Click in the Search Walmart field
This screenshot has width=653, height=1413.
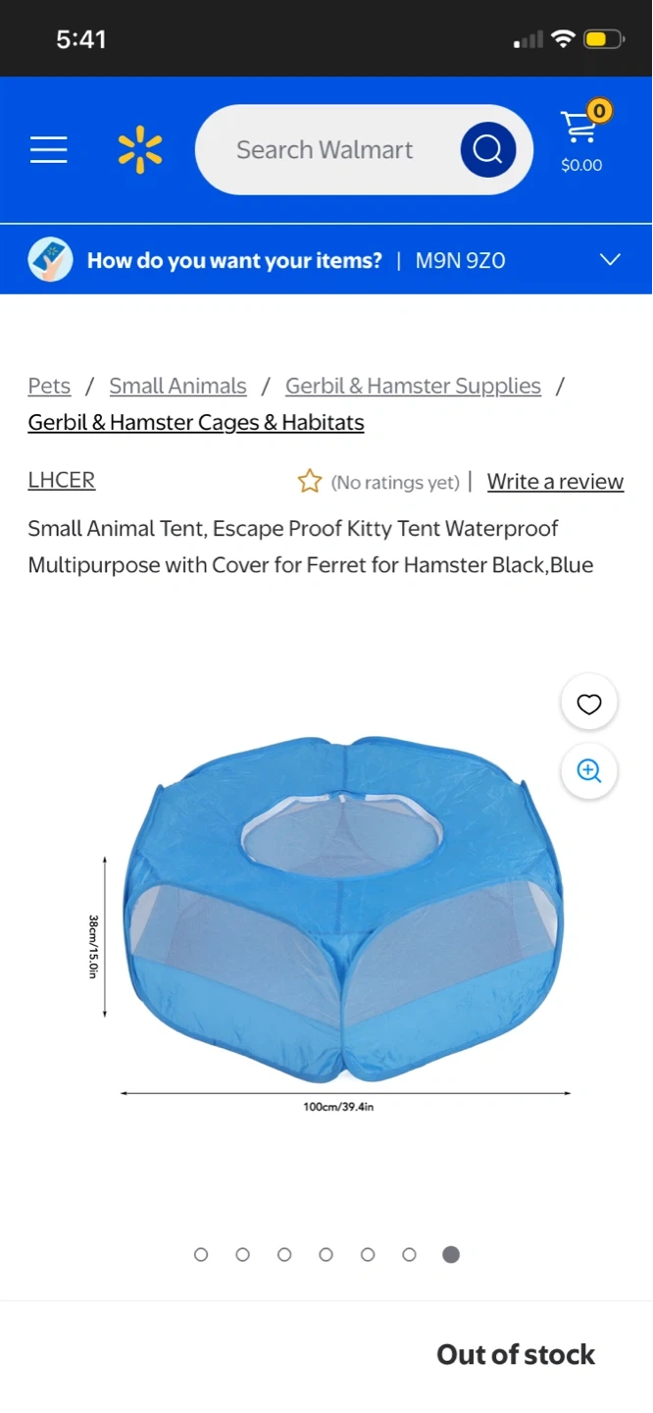point(326,150)
